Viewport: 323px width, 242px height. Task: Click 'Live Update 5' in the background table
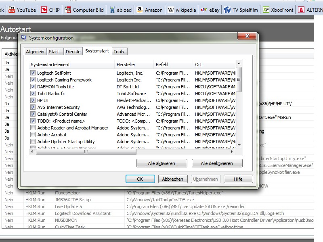click(x=68, y=207)
